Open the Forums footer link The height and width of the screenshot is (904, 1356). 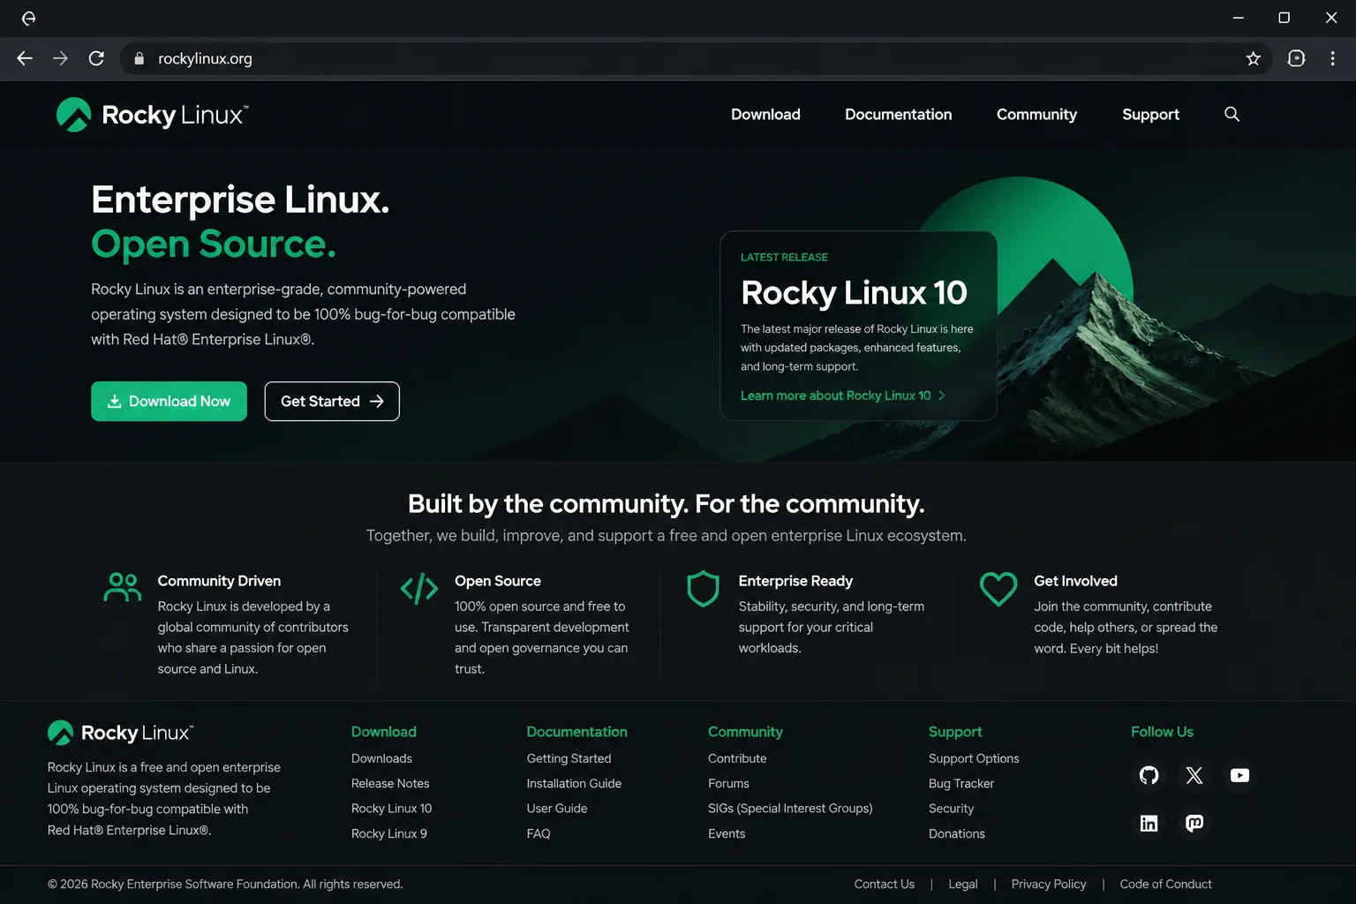point(728,783)
